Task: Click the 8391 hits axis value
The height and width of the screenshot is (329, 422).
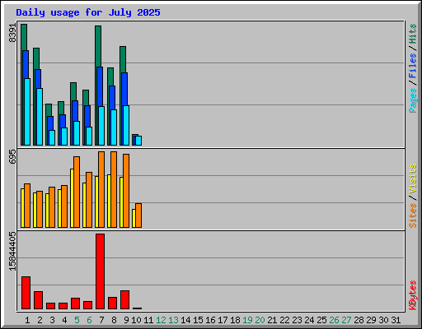Action: pos(12,33)
